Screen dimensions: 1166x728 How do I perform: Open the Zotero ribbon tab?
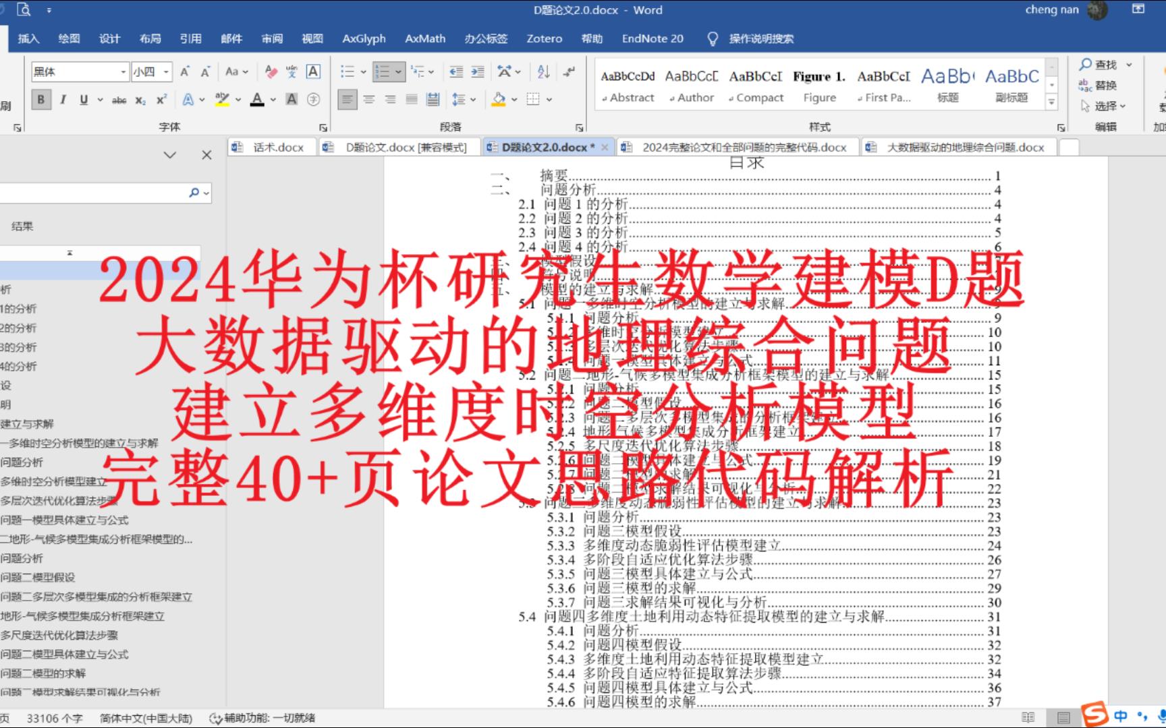tap(545, 38)
